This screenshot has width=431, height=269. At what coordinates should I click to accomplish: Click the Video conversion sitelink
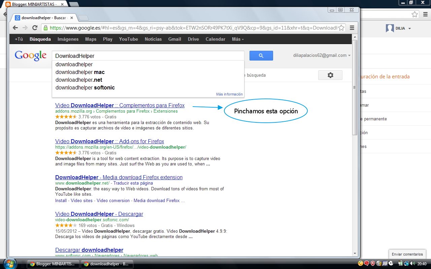(113, 200)
